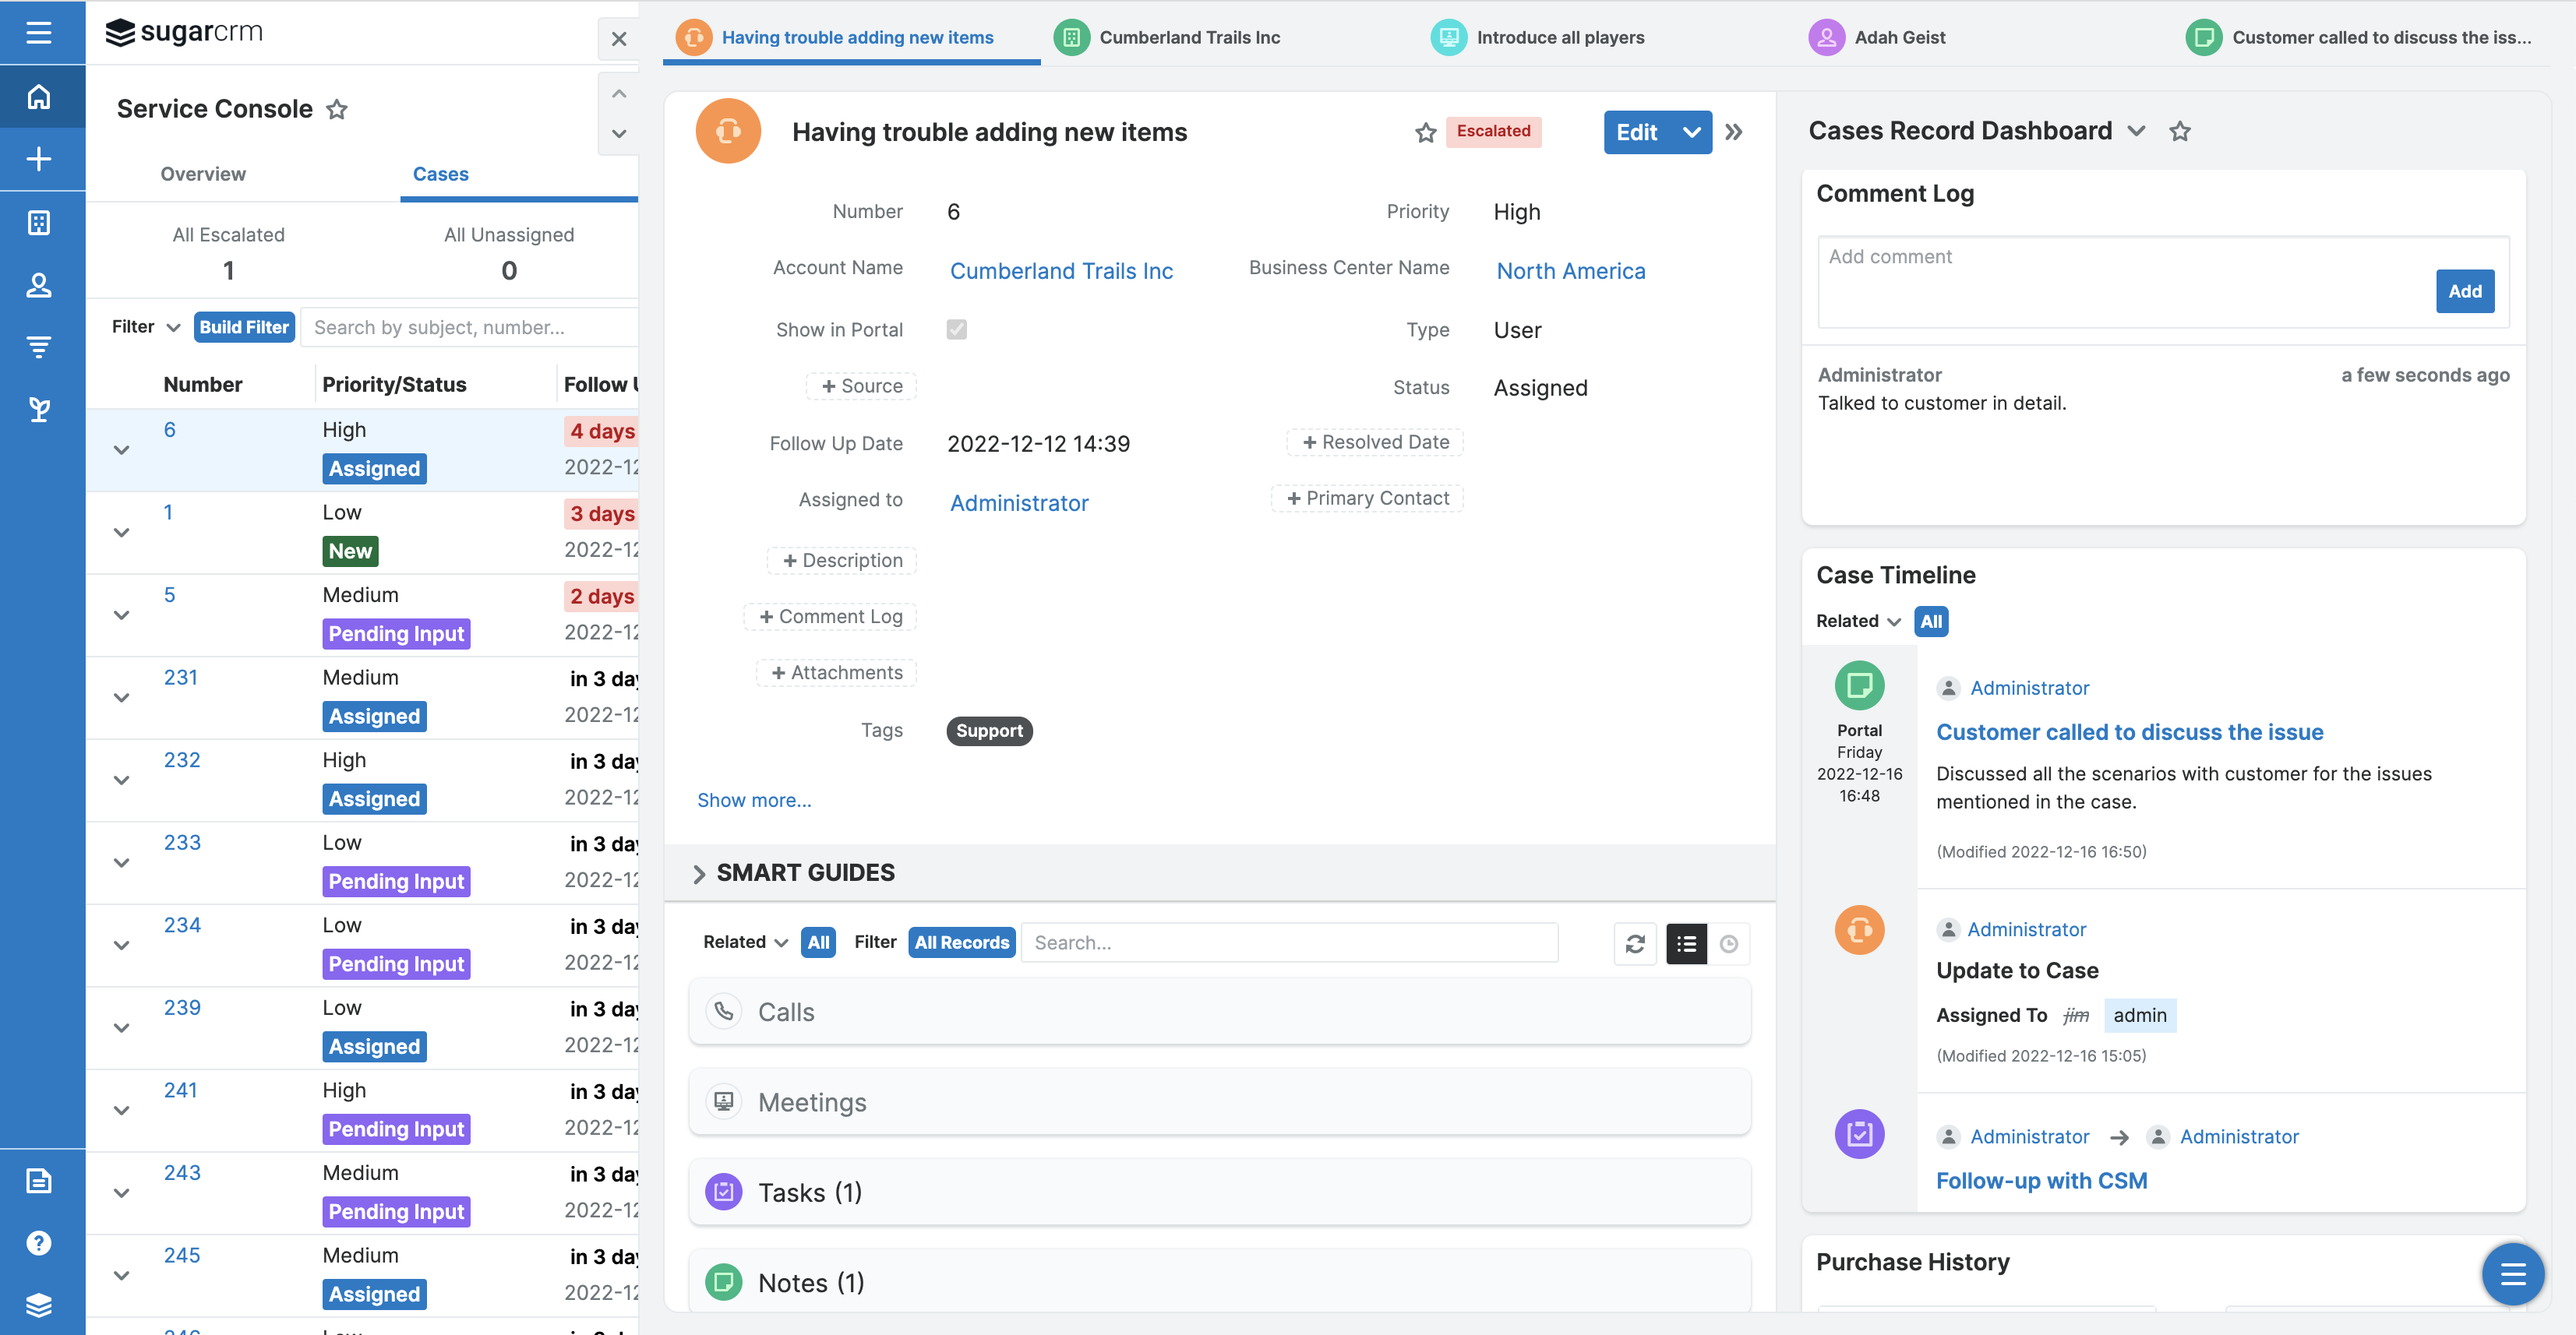Viewport: 2576px width, 1335px height.
Task: Open the Contacts person icon in sidebar
Action: [x=39, y=285]
